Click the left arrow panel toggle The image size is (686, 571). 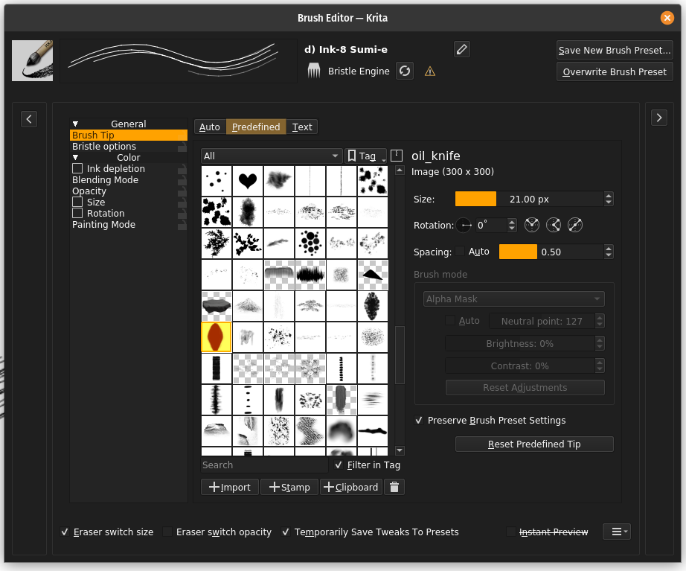pos(29,118)
